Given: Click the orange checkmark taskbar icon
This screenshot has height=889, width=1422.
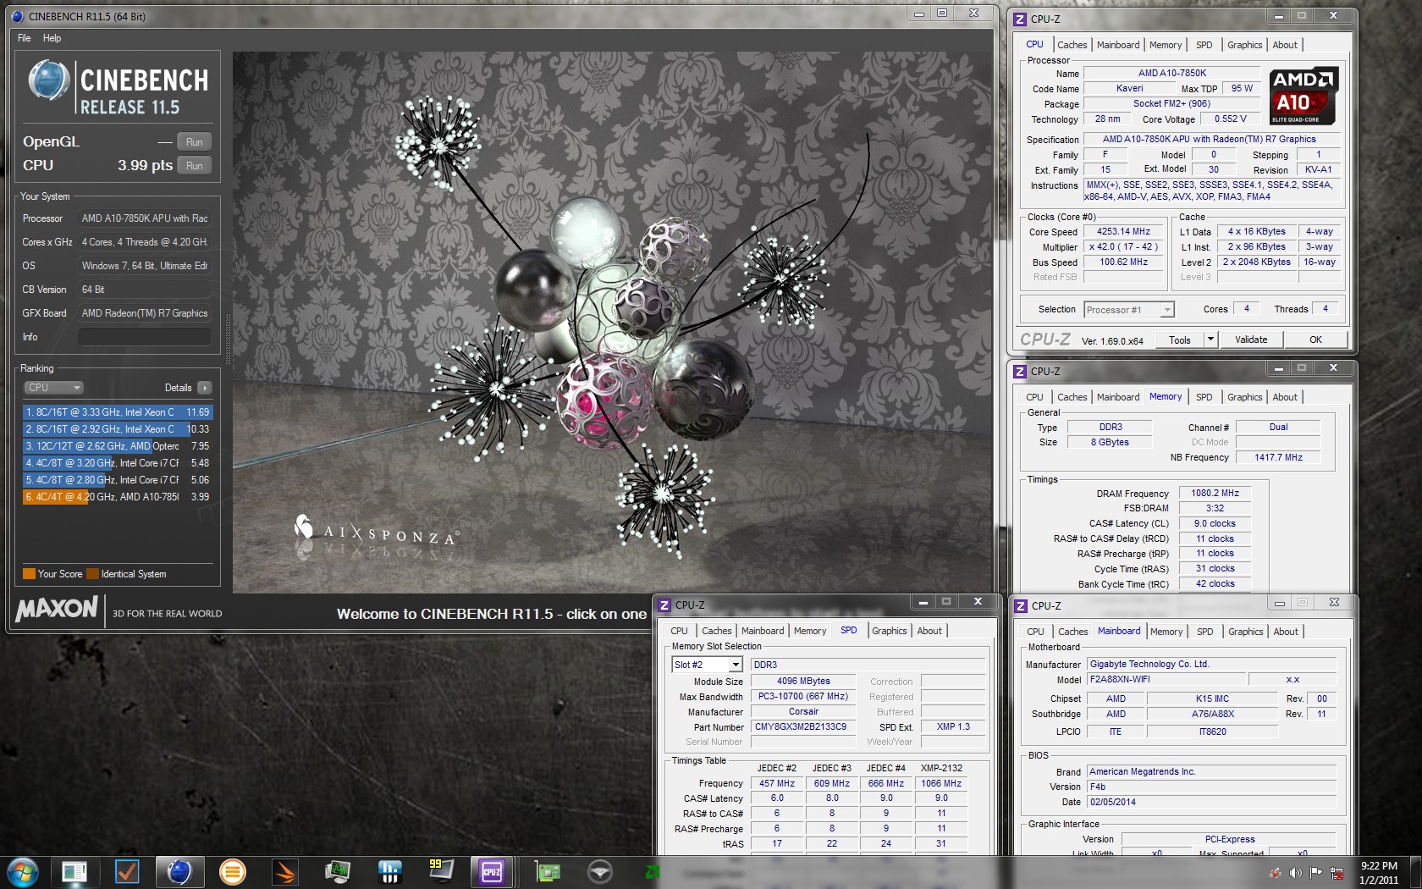Looking at the screenshot, I should pyautogui.click(x=127, y=871).
